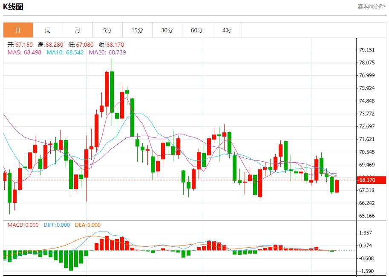Switch to the 4时 chart tab
389x277 pixels.
pos(227,30)
